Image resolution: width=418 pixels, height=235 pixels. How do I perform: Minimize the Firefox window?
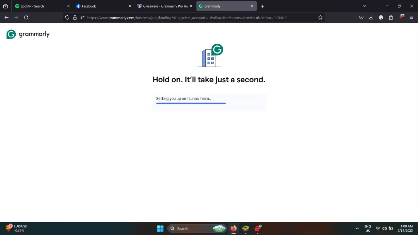pyautogui.click(x=387, y=6)
